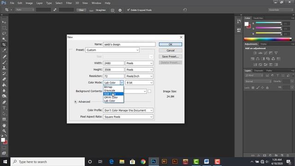The width and height of the screenshot is (295, 166).
Task: Click the Windows Start button
Action: [5, 162]
